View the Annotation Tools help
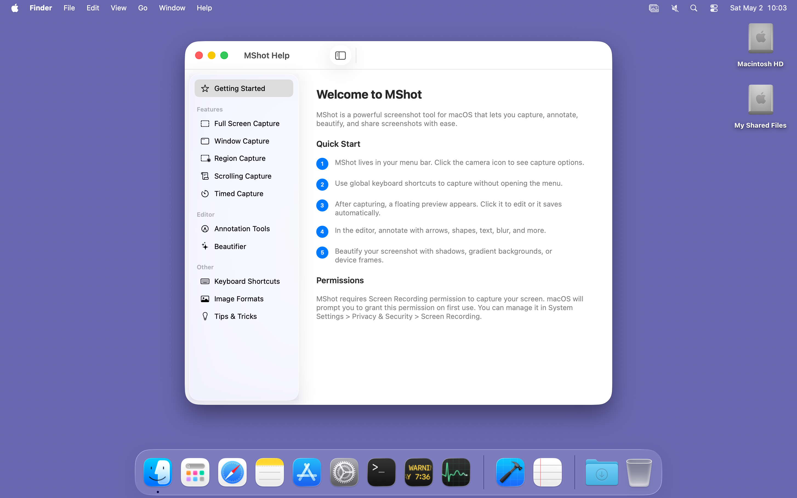Screen dimensions: 797x498 click(x=244, y=228)
